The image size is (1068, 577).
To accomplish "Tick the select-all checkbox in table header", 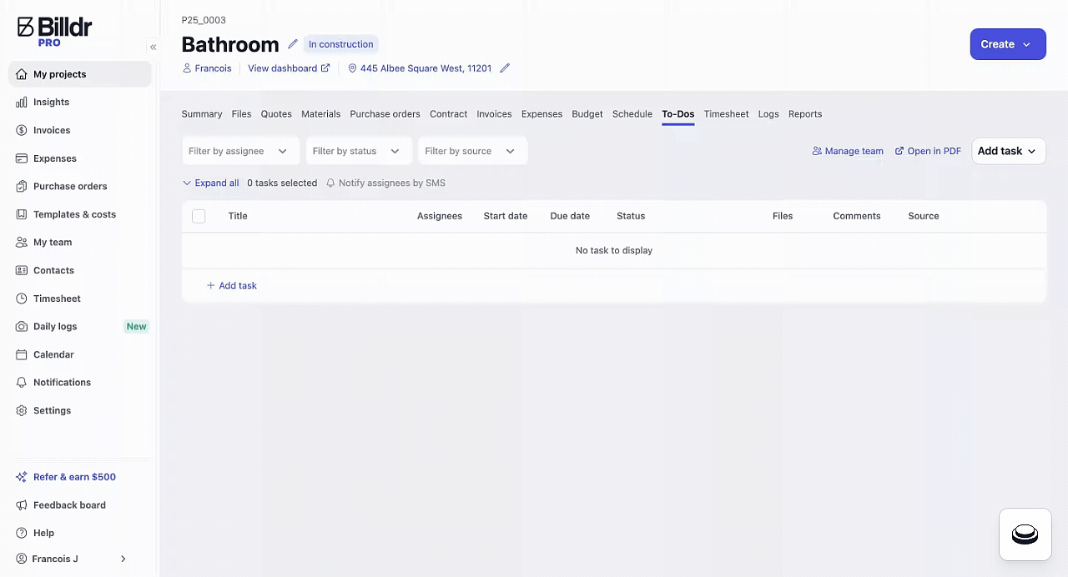I will tap(199, 216).
